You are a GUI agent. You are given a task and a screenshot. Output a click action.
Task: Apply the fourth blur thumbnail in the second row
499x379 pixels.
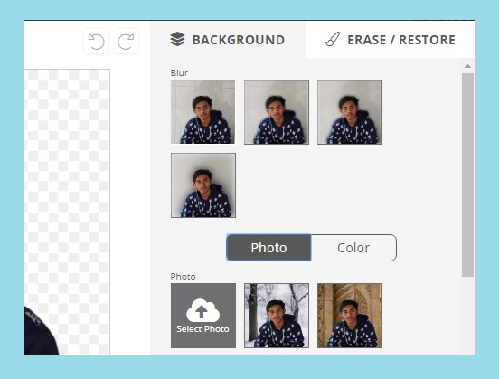point(203,185)
